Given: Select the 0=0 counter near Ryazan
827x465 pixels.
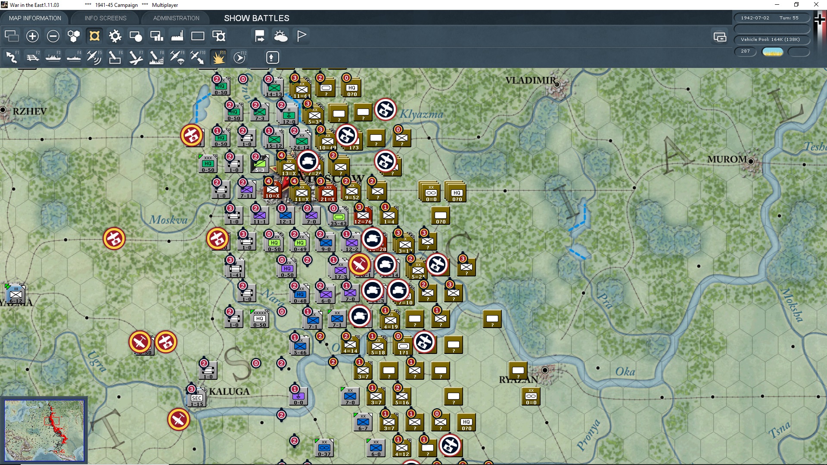Looking at the screenshot, I should [x=531, y=396].
